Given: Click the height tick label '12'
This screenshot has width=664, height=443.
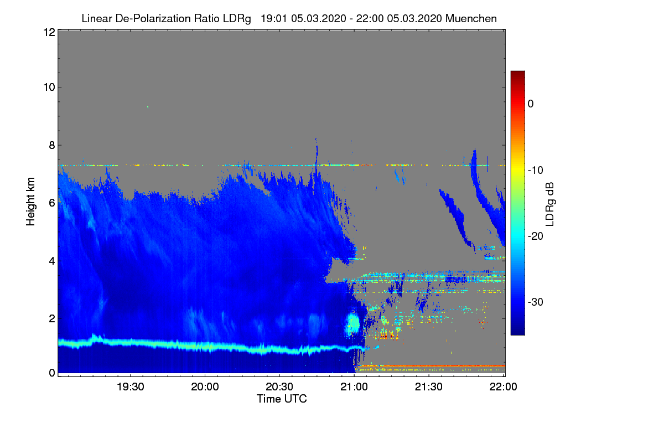Looking at the screenshot, I should (48, 32).
